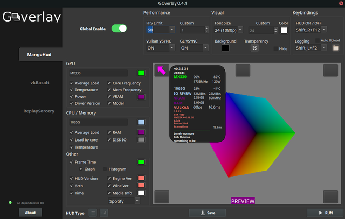The width and height of the screenshot is (345, 219).
Task: Click the Transparency icon button
Action: click(254, 48)
